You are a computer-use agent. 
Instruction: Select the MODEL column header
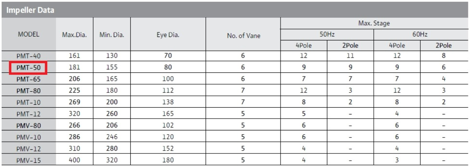tap(28, 34)
